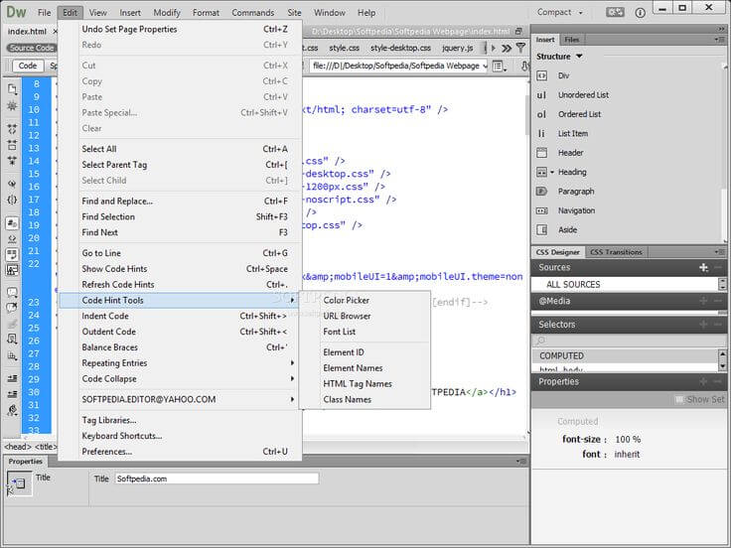Open the File menu

(45, 13)
